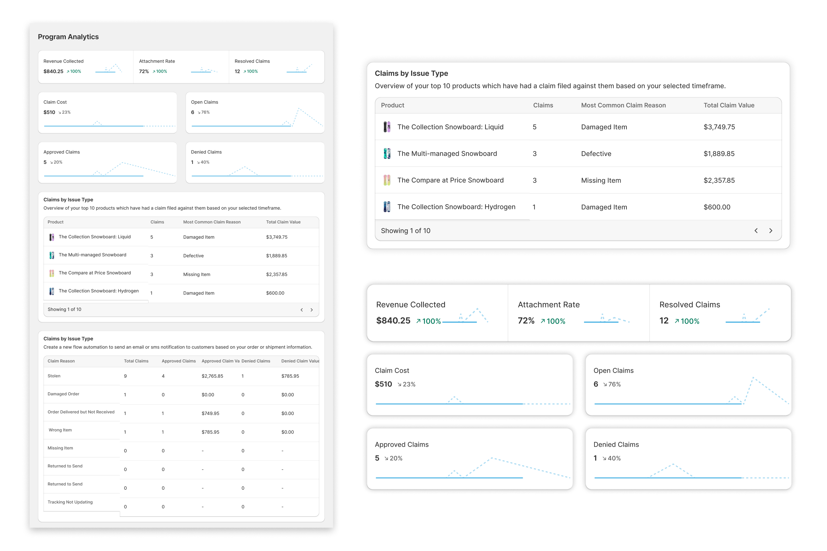The height and width of the screenshot is (551, 827).
Task: Click the small Denied Claims card in Program Analytics
Action: tap(255, 162)
